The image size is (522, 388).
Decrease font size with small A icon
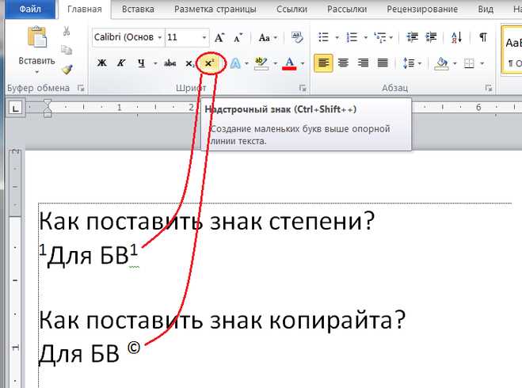coord(238,38)
